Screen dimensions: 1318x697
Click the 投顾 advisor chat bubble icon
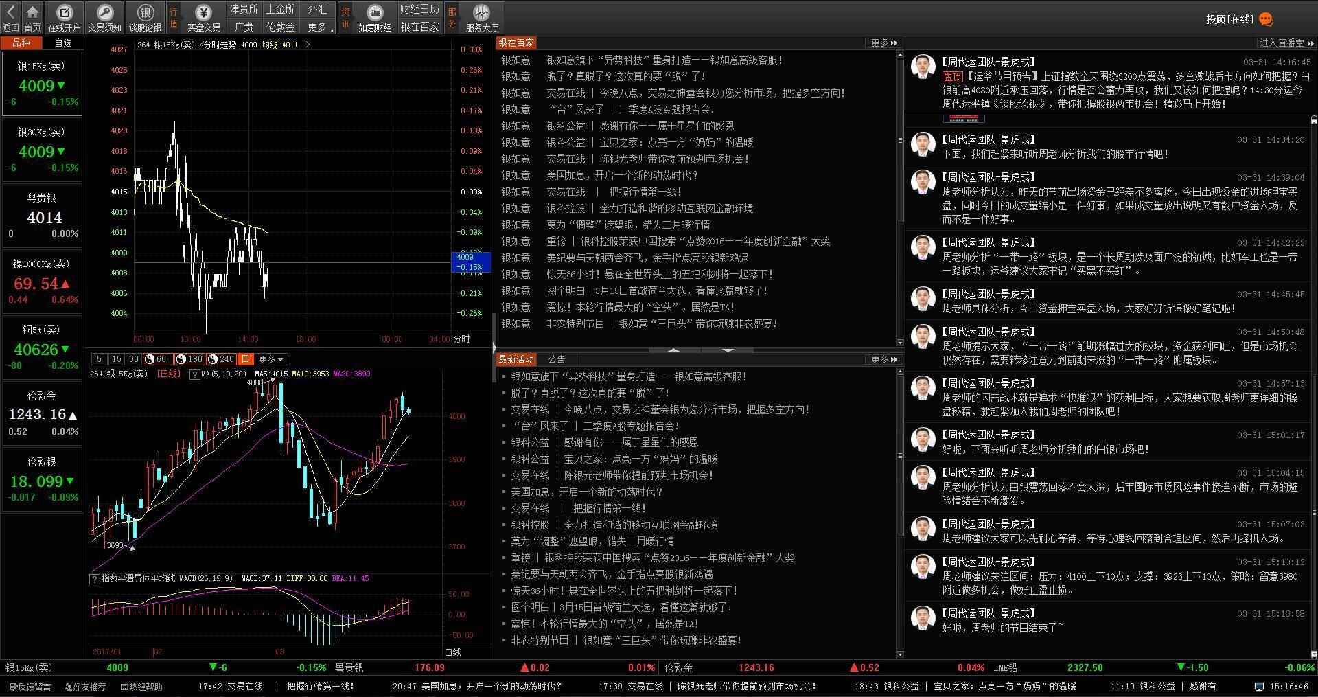(1267, 20)
